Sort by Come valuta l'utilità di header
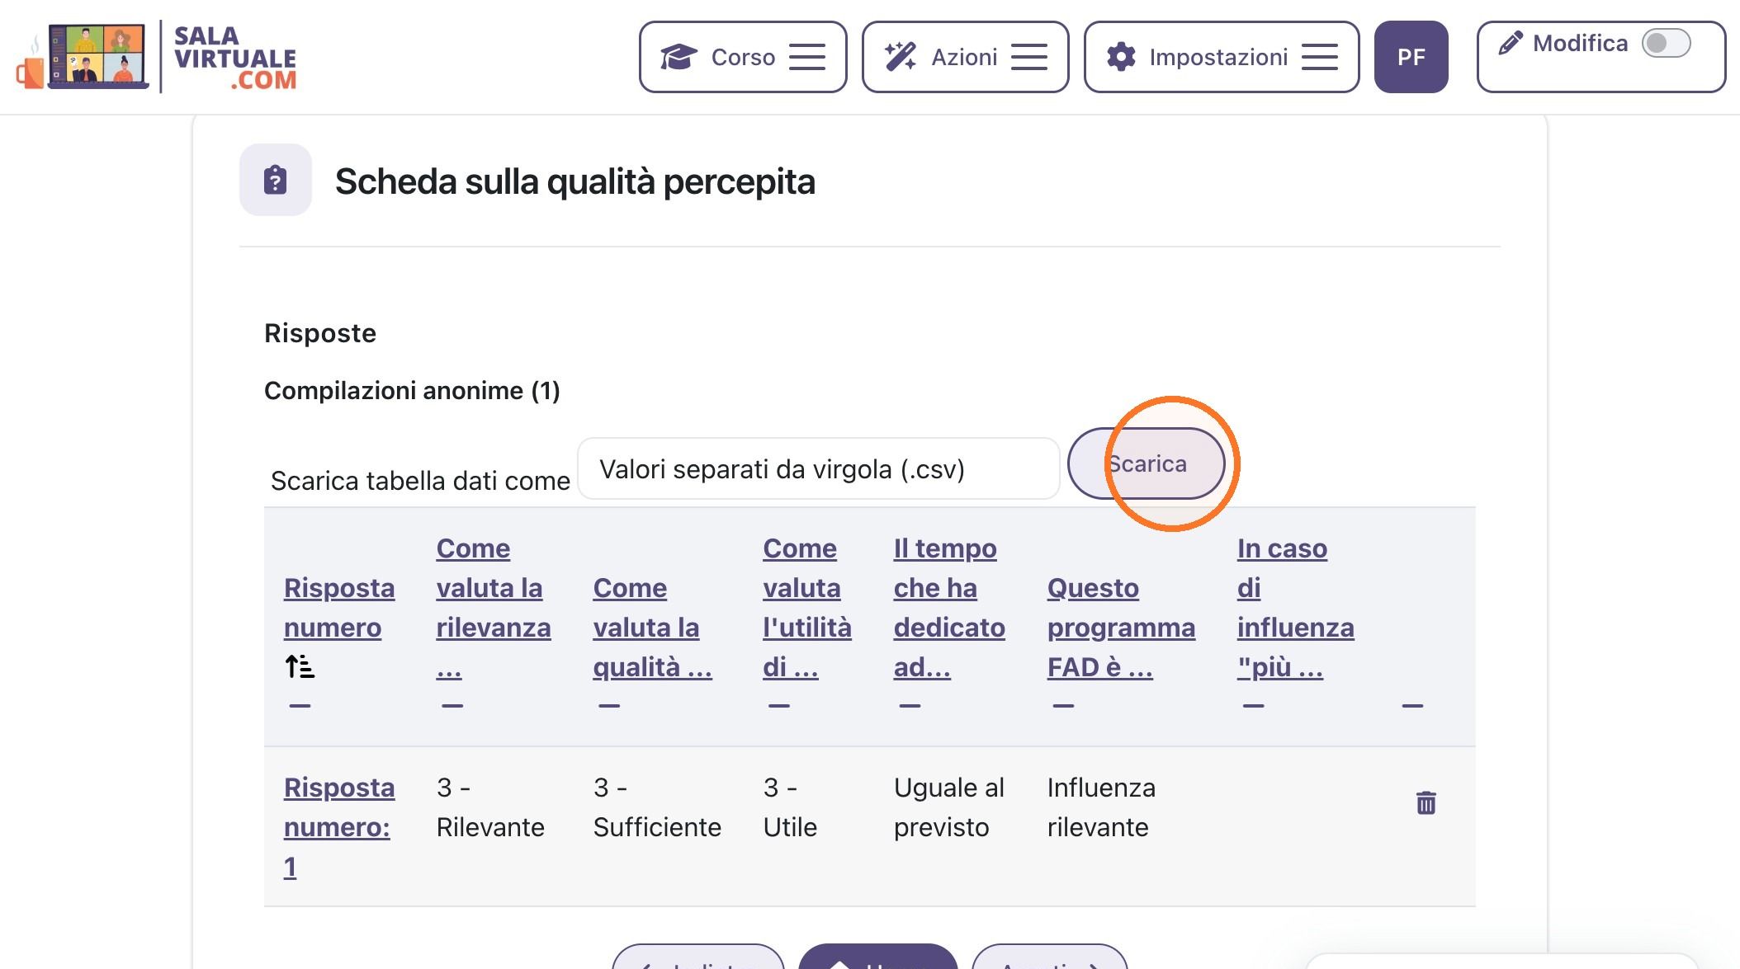 coord(806,608)
